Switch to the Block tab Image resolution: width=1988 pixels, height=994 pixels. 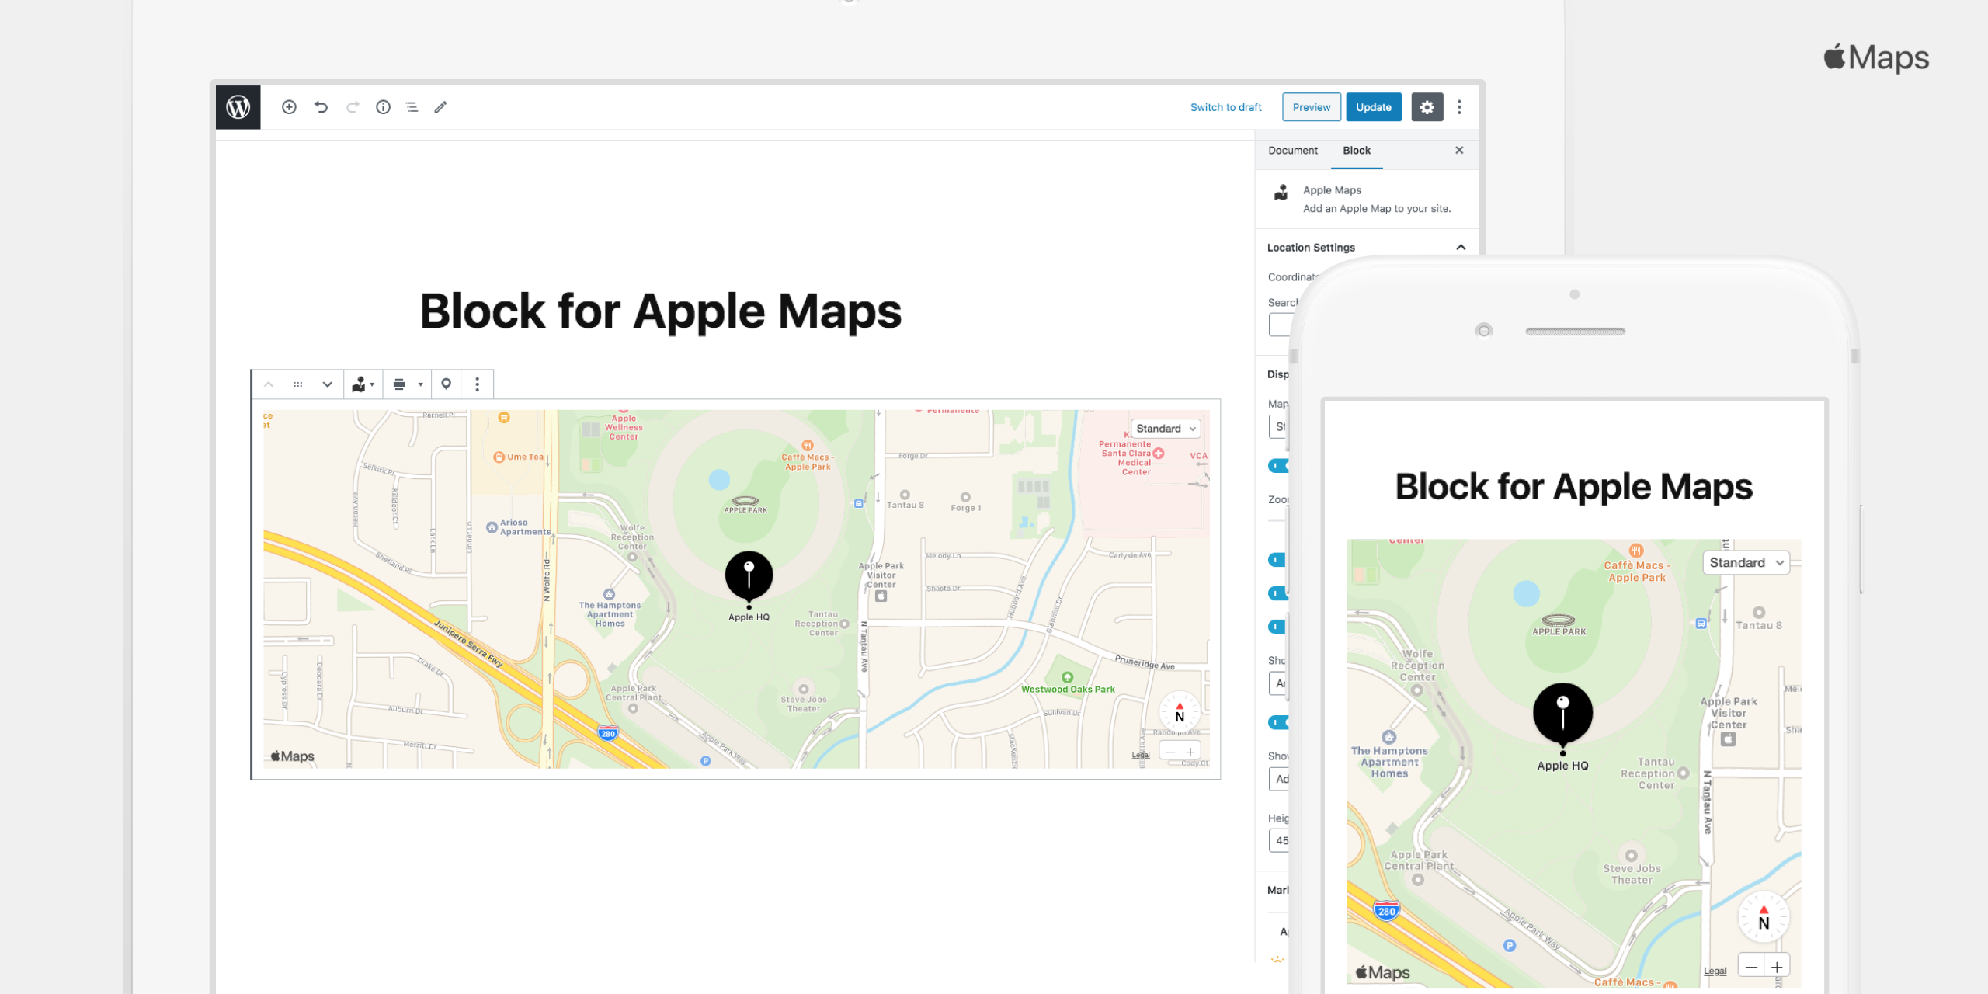pyautogui.click(x=1356, y=151)
